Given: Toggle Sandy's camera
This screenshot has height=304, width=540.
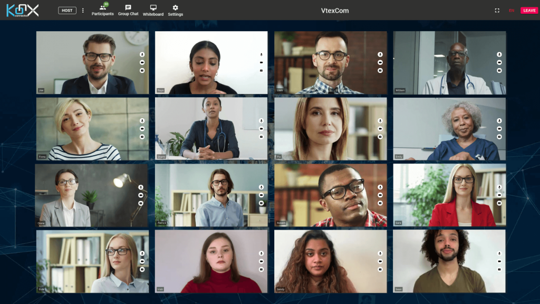Looking at the screenshot, I should click(x=380, y=261).
